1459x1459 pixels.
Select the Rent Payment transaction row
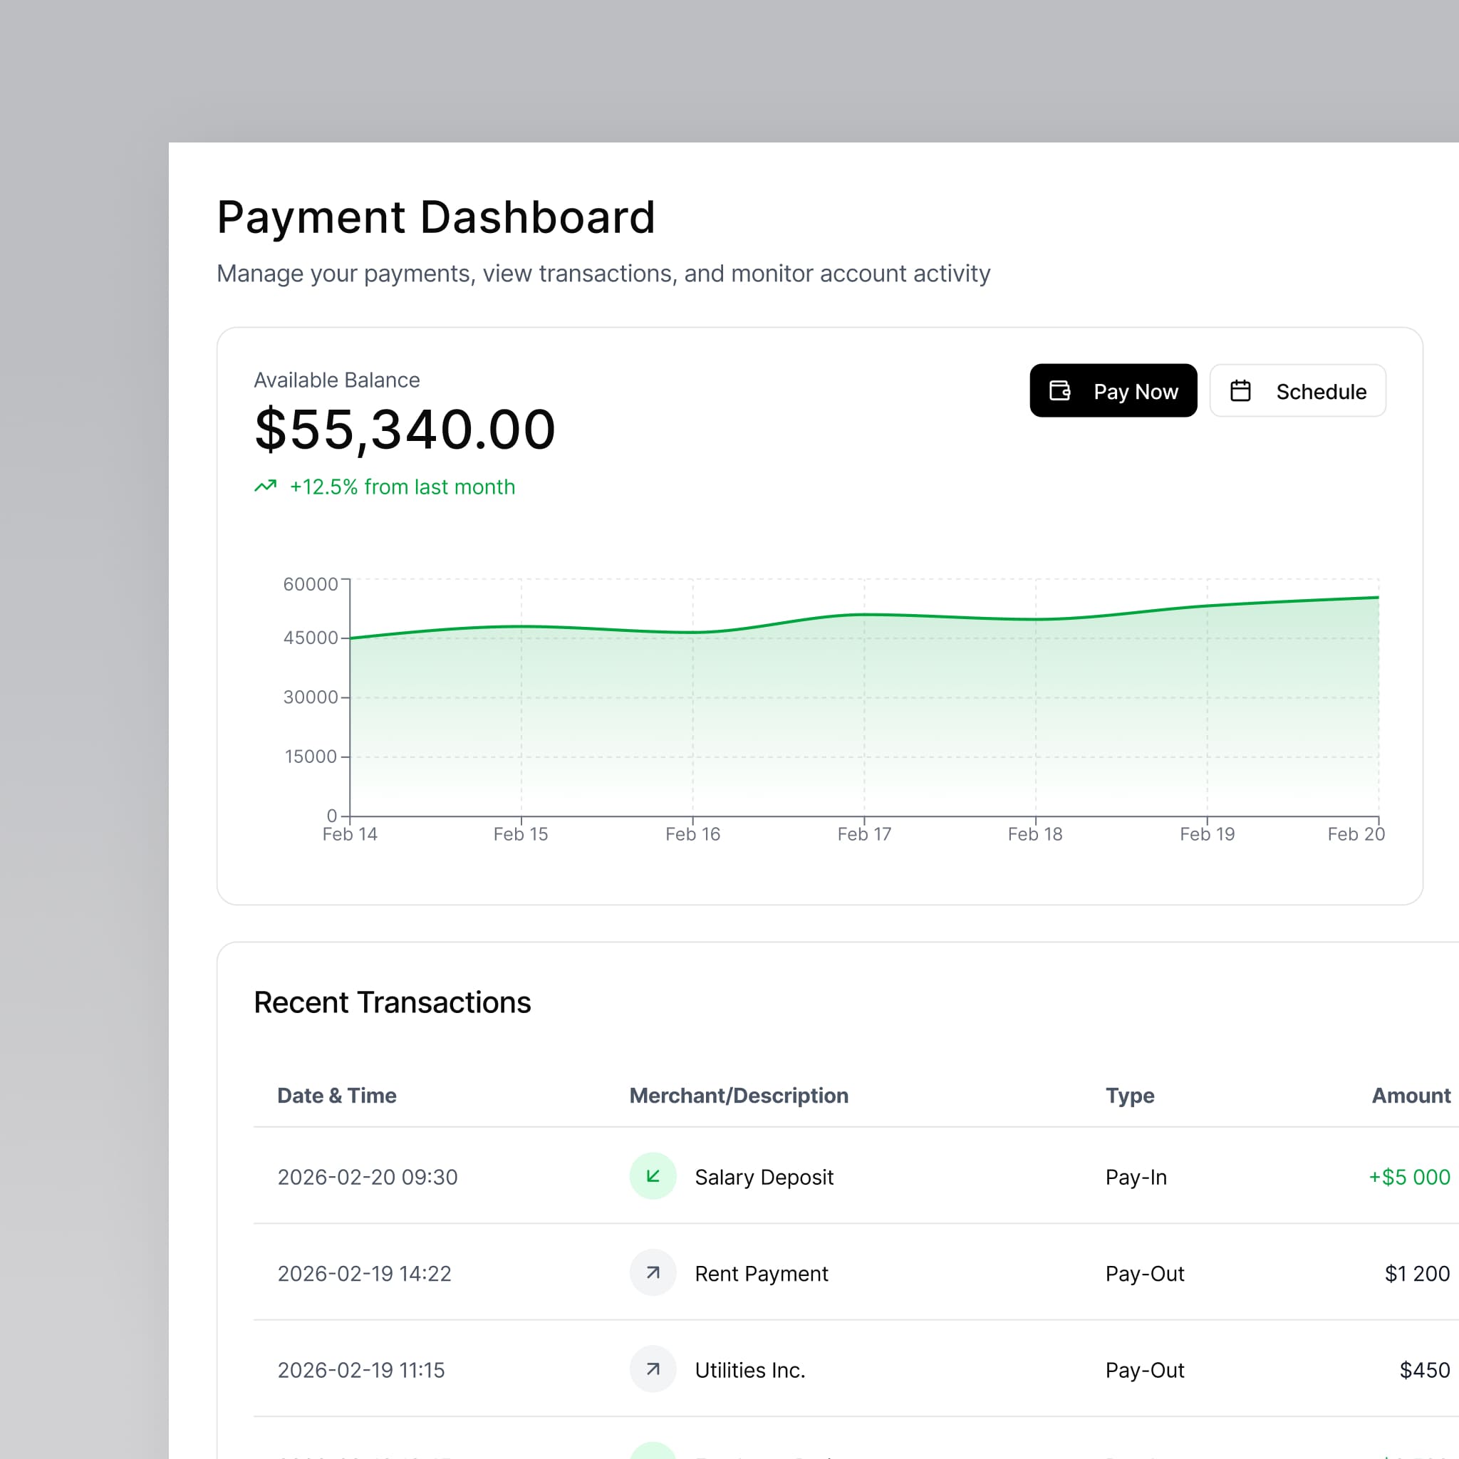(x=831, y=1272)
